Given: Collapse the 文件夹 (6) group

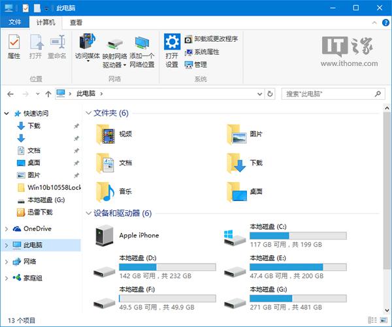Looking at the screenshot, I should [x=89, y=113].
